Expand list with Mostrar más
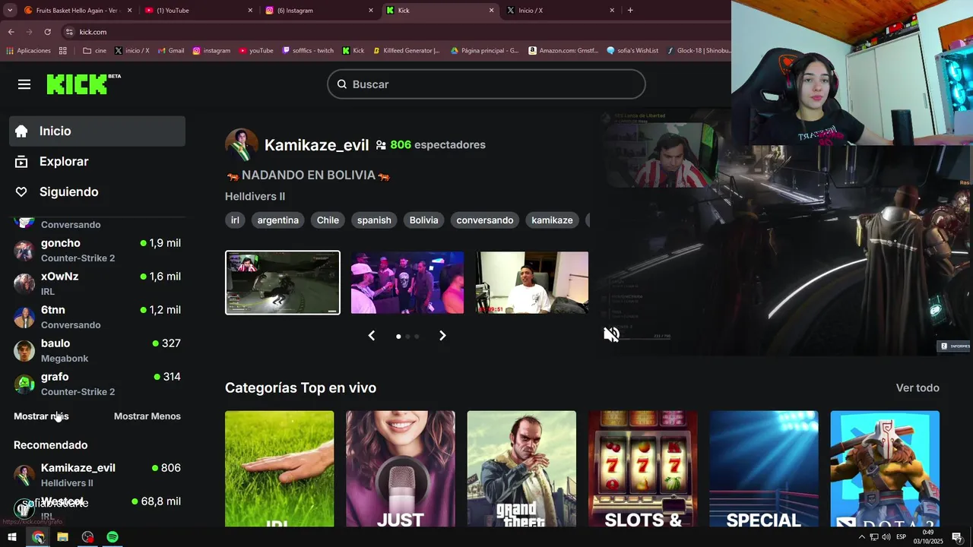Viewport: 973px width, 547px height. pos(41,416)
